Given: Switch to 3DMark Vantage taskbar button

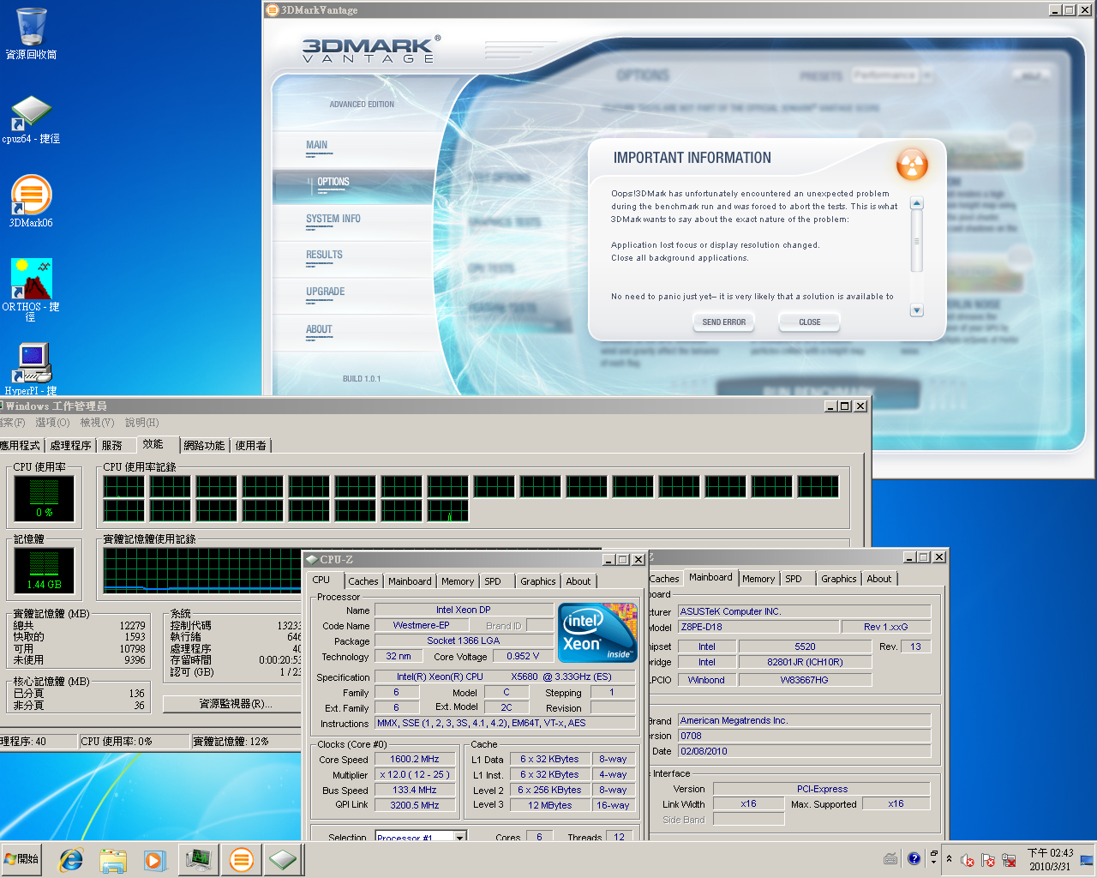Looking at the screenshot, I should click(x=242, y=859).
